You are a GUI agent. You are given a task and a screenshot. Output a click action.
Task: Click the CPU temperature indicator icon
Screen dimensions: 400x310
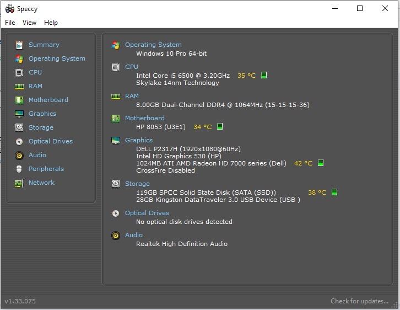point(264,75)
